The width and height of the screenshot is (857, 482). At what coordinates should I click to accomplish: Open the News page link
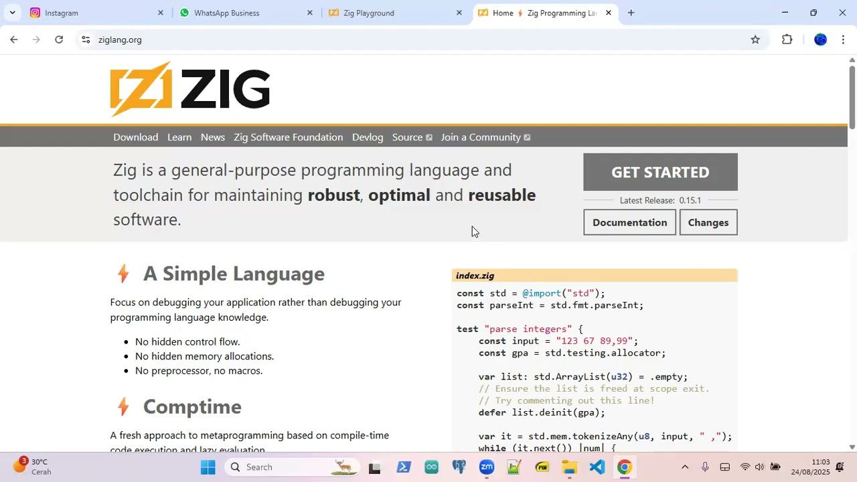213,137
